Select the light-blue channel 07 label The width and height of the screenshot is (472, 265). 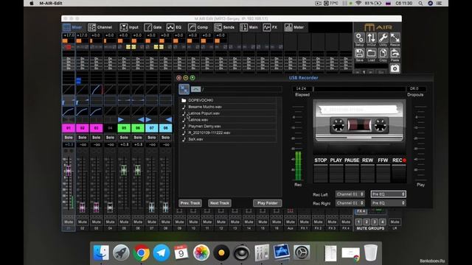151,128
